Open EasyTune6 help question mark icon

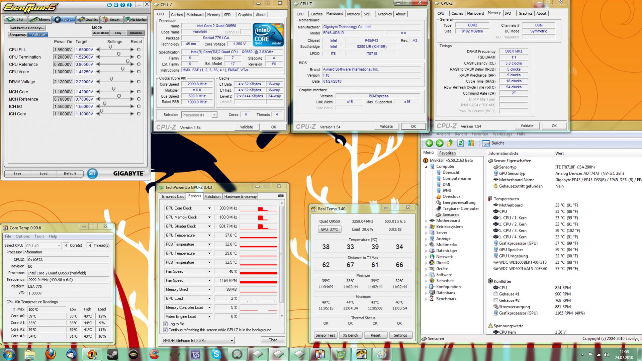tap(122, 5)
